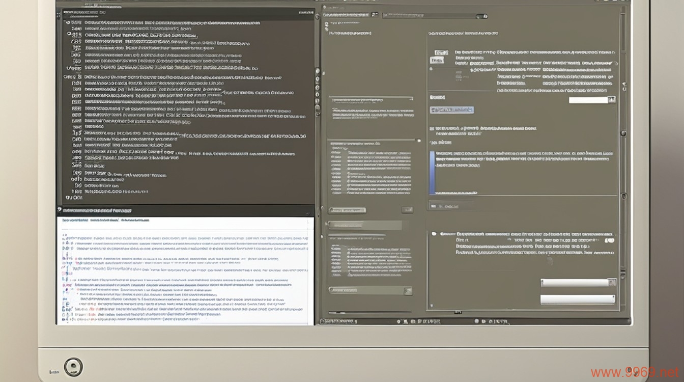Viewport: 684px width, 382px height.
Task: Click the upper white input field in right panel
Action: click(x=588, y=100)
